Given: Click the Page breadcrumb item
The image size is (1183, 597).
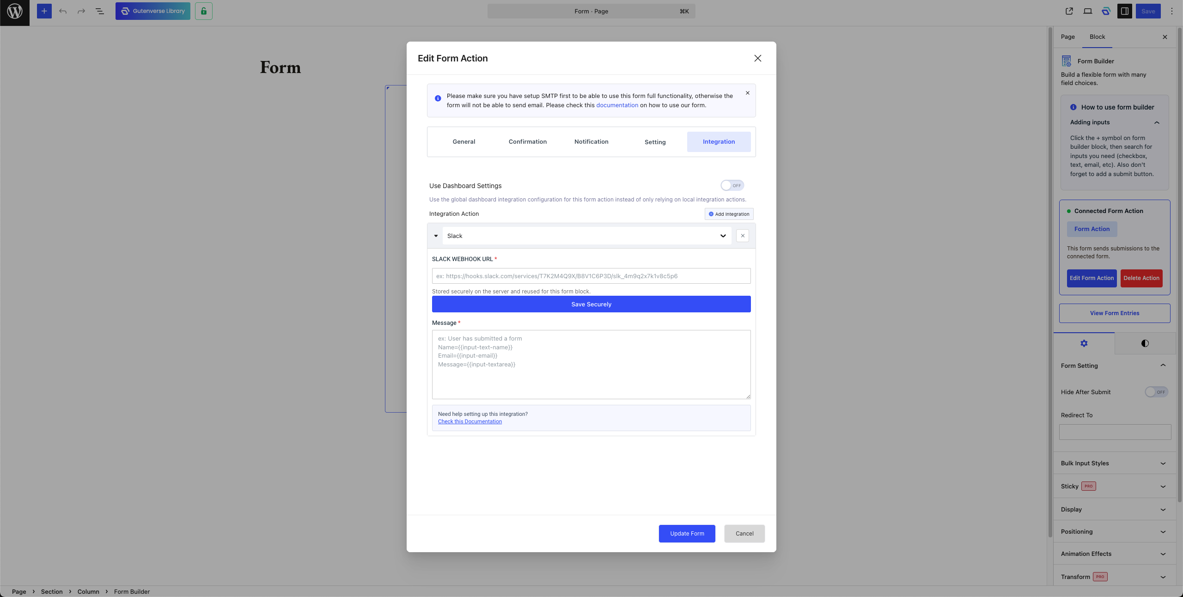Looking at the screenshot, I should [x=19, y=591].
